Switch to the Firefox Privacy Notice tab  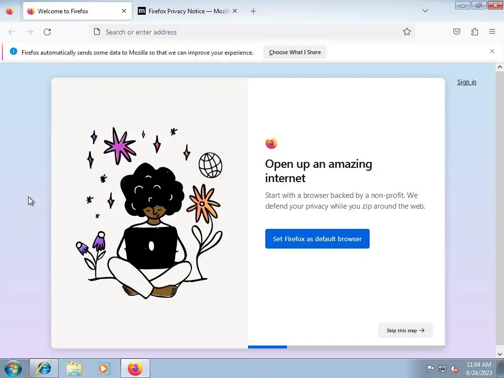188,11
